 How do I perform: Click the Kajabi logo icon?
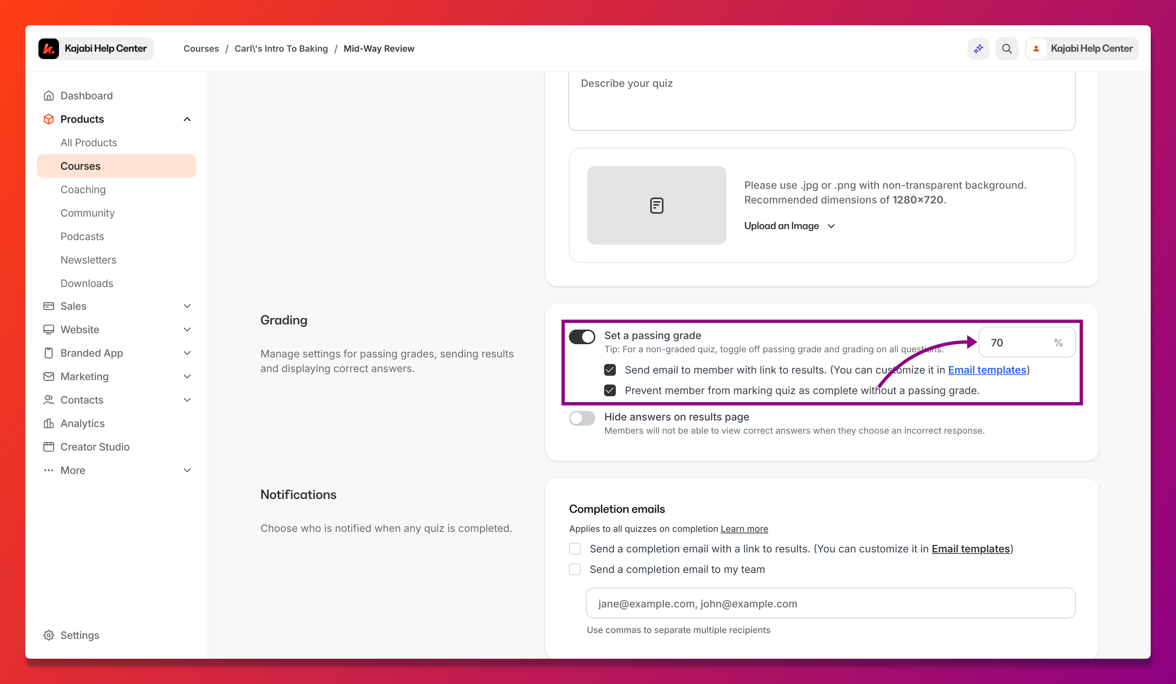click(48, 48)
